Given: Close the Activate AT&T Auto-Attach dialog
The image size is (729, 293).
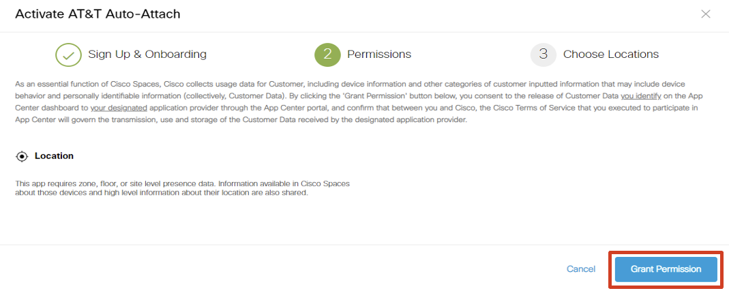Looking at the screenshot, I should coord(706,14).
